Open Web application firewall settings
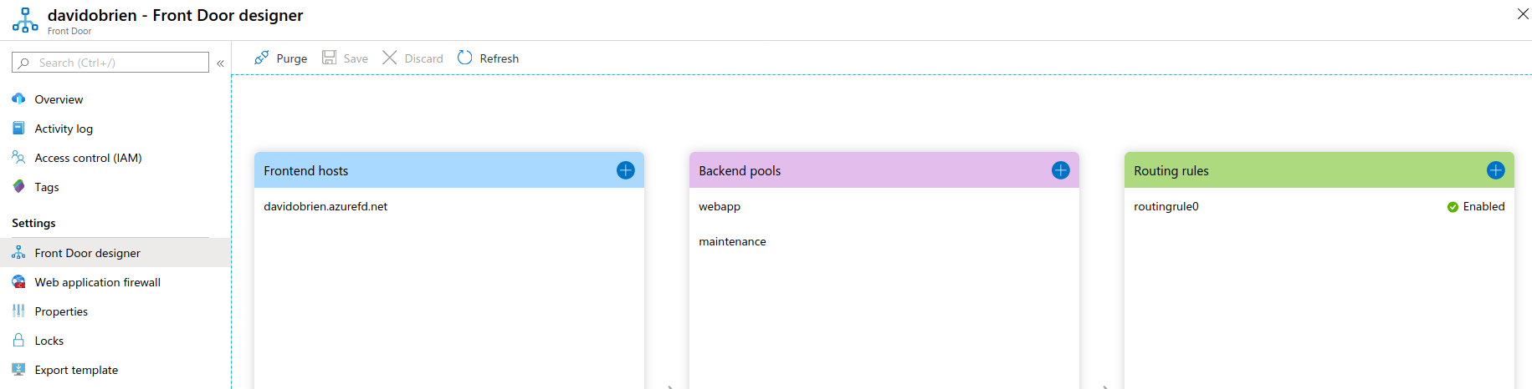This screenshot has height=389, width=1532. 115,282
